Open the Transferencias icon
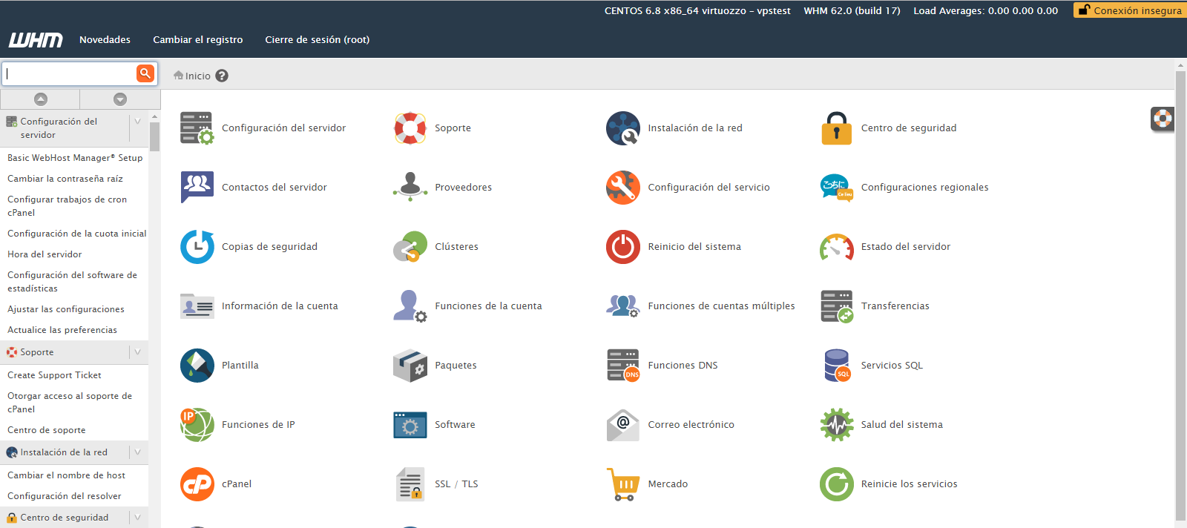1187x528 pixels. click(837, 306)
